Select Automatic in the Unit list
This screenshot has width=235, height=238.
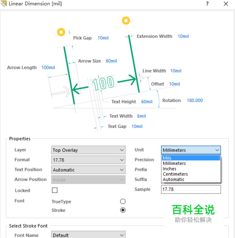pyautogui.click(x=191, y=179)
